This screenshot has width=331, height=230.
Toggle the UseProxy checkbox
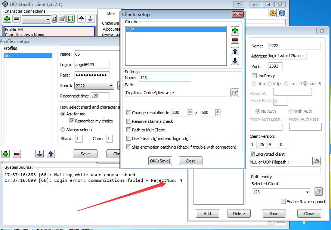pyautogui.click(x=254, y=76)
